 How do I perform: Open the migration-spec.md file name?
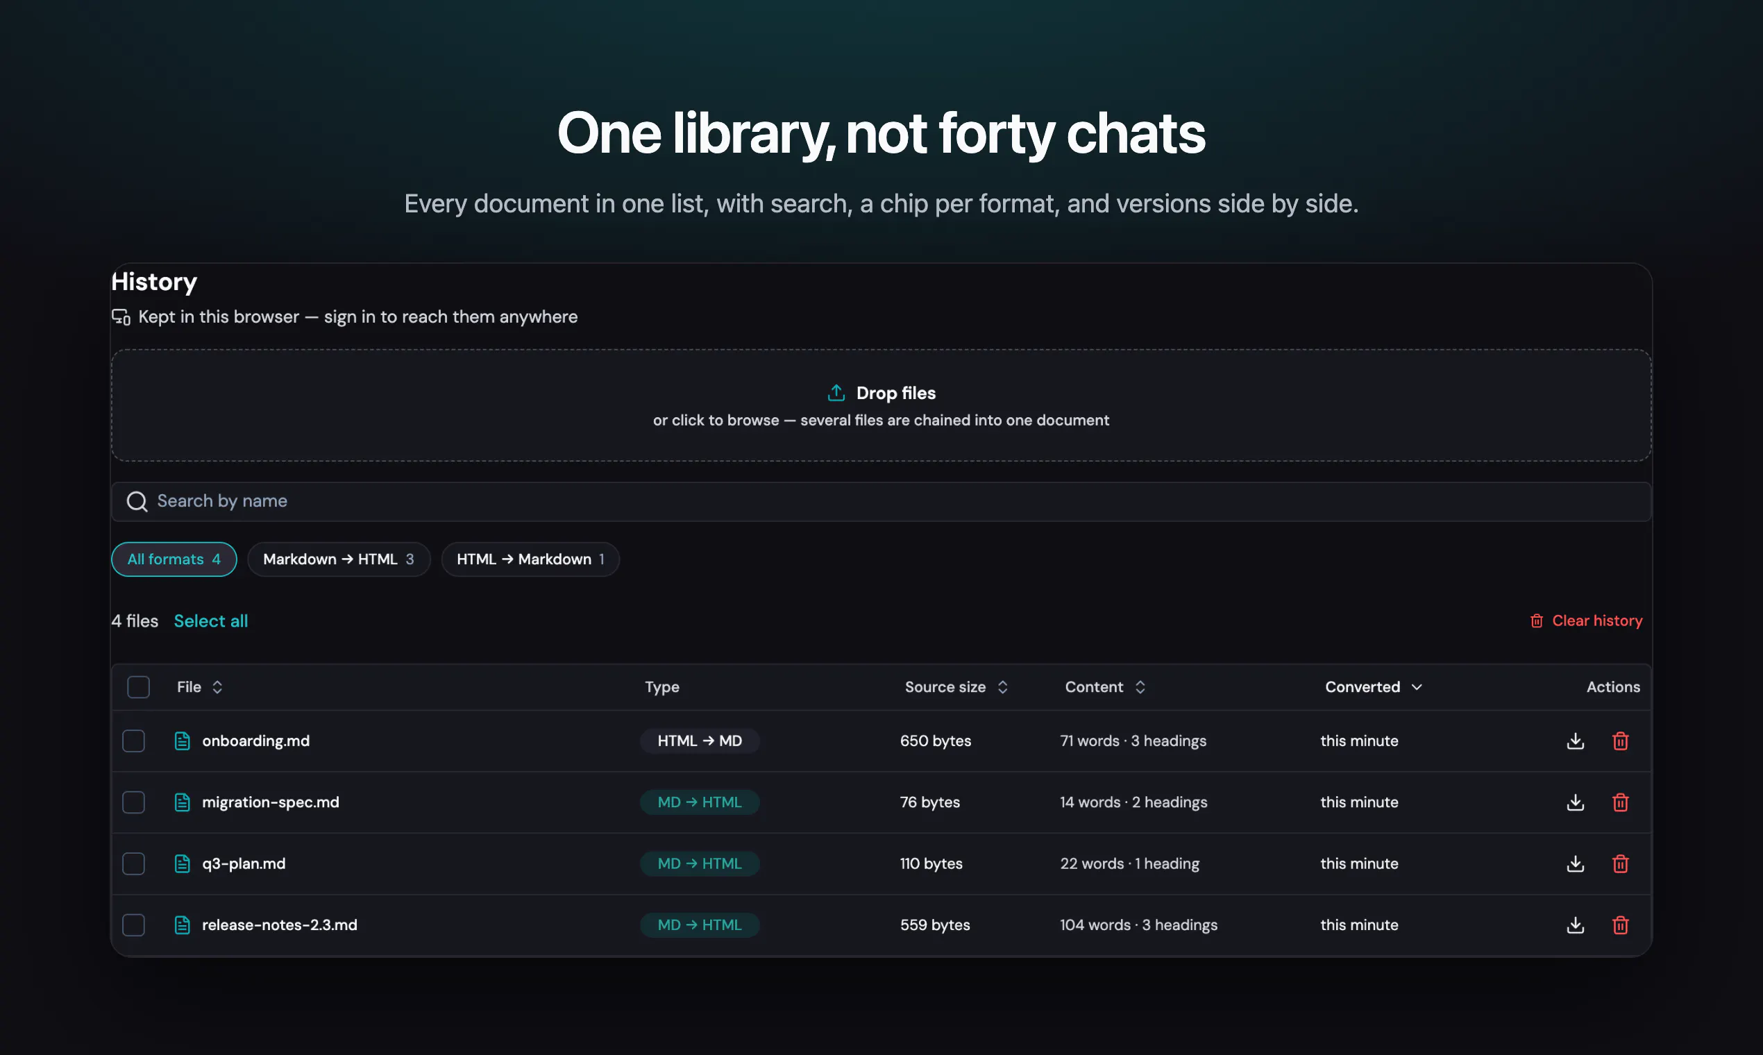[x=270, y=802]
